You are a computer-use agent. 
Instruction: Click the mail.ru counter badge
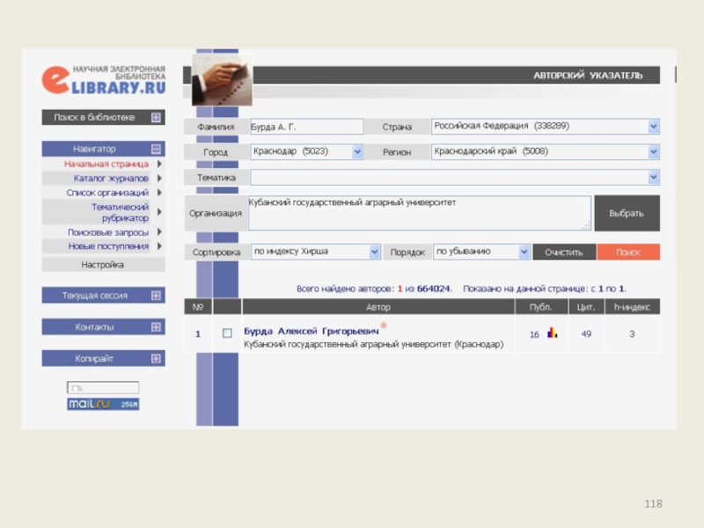pos(103,405)
